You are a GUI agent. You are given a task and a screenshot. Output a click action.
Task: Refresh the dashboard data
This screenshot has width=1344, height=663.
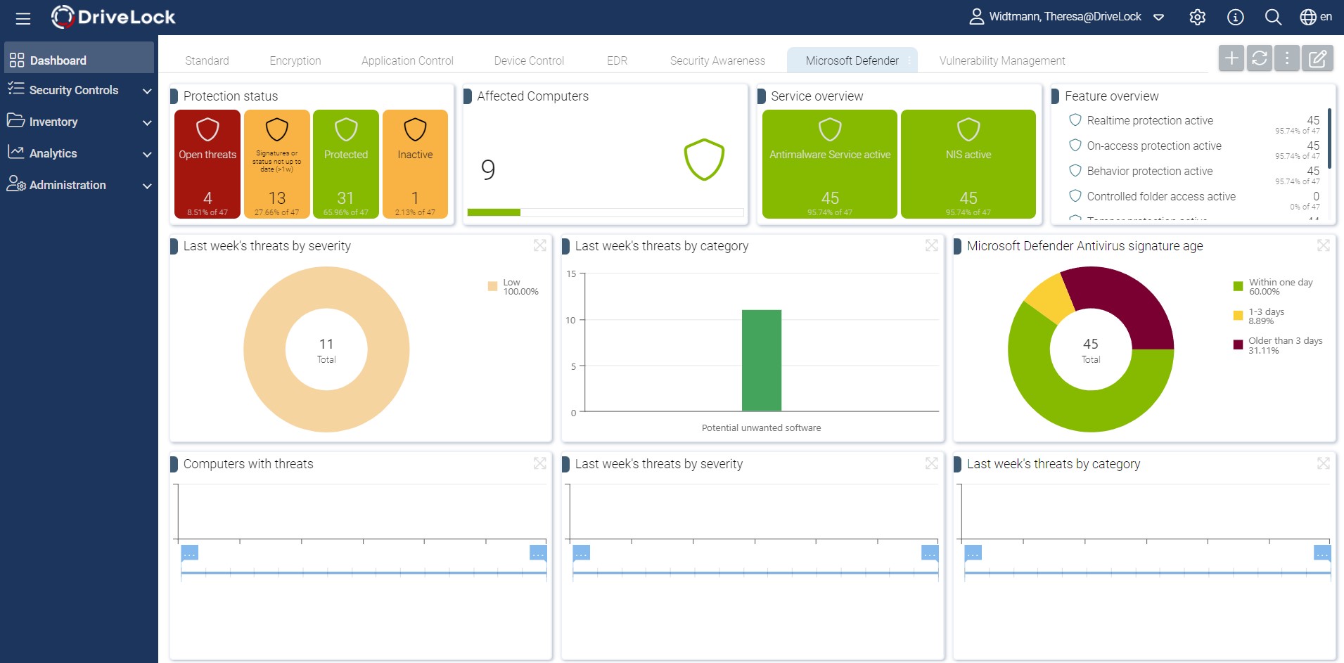click(1260, 58)
